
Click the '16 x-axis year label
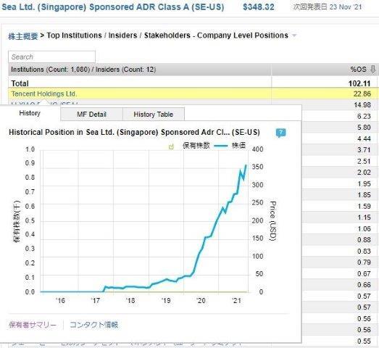coord(60,301)
